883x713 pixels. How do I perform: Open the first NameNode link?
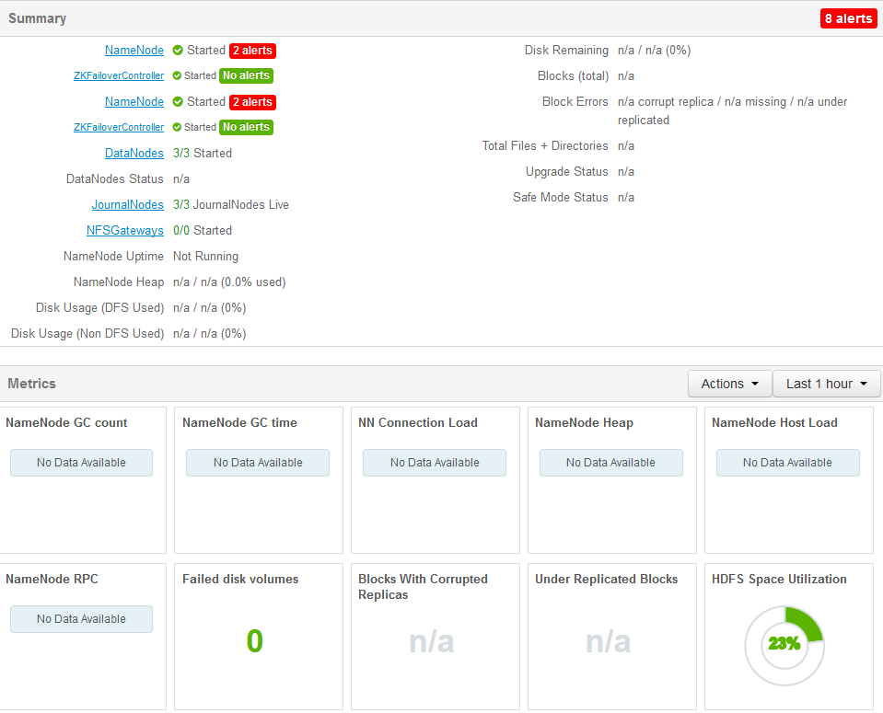pyautogui.click(x=134, y=50)
